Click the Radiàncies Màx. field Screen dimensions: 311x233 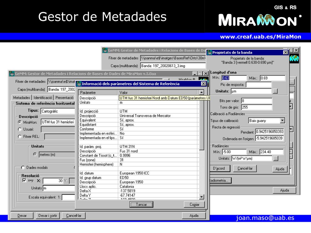click(x=272, y=152)
